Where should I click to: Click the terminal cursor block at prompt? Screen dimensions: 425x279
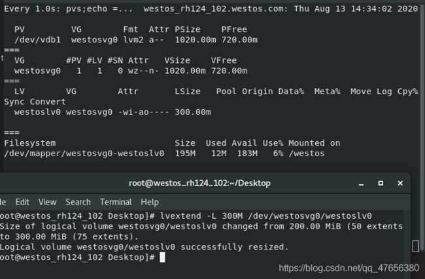[162, 257]
